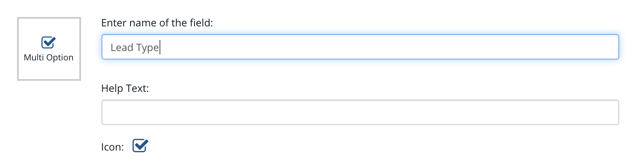Click the "Enter name of the field:" label

click(x=157, y=23)
